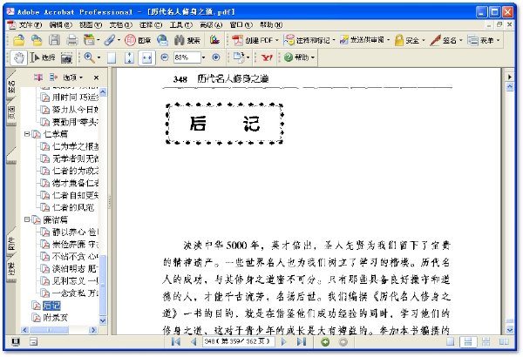Select the 附录页 bookmark

coord(56,317)
